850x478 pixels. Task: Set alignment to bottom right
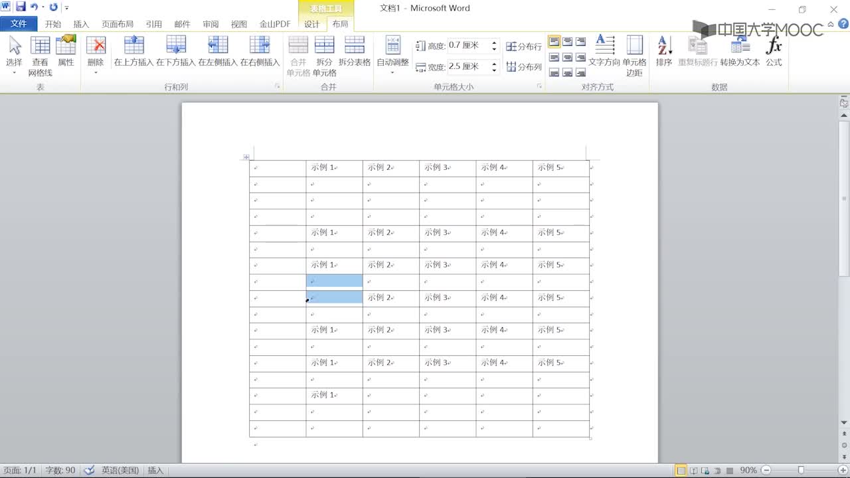coord(581,72)
